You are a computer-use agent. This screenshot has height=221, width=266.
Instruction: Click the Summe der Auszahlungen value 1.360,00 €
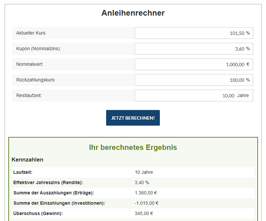pyautogui.click(x=146, y=193)
